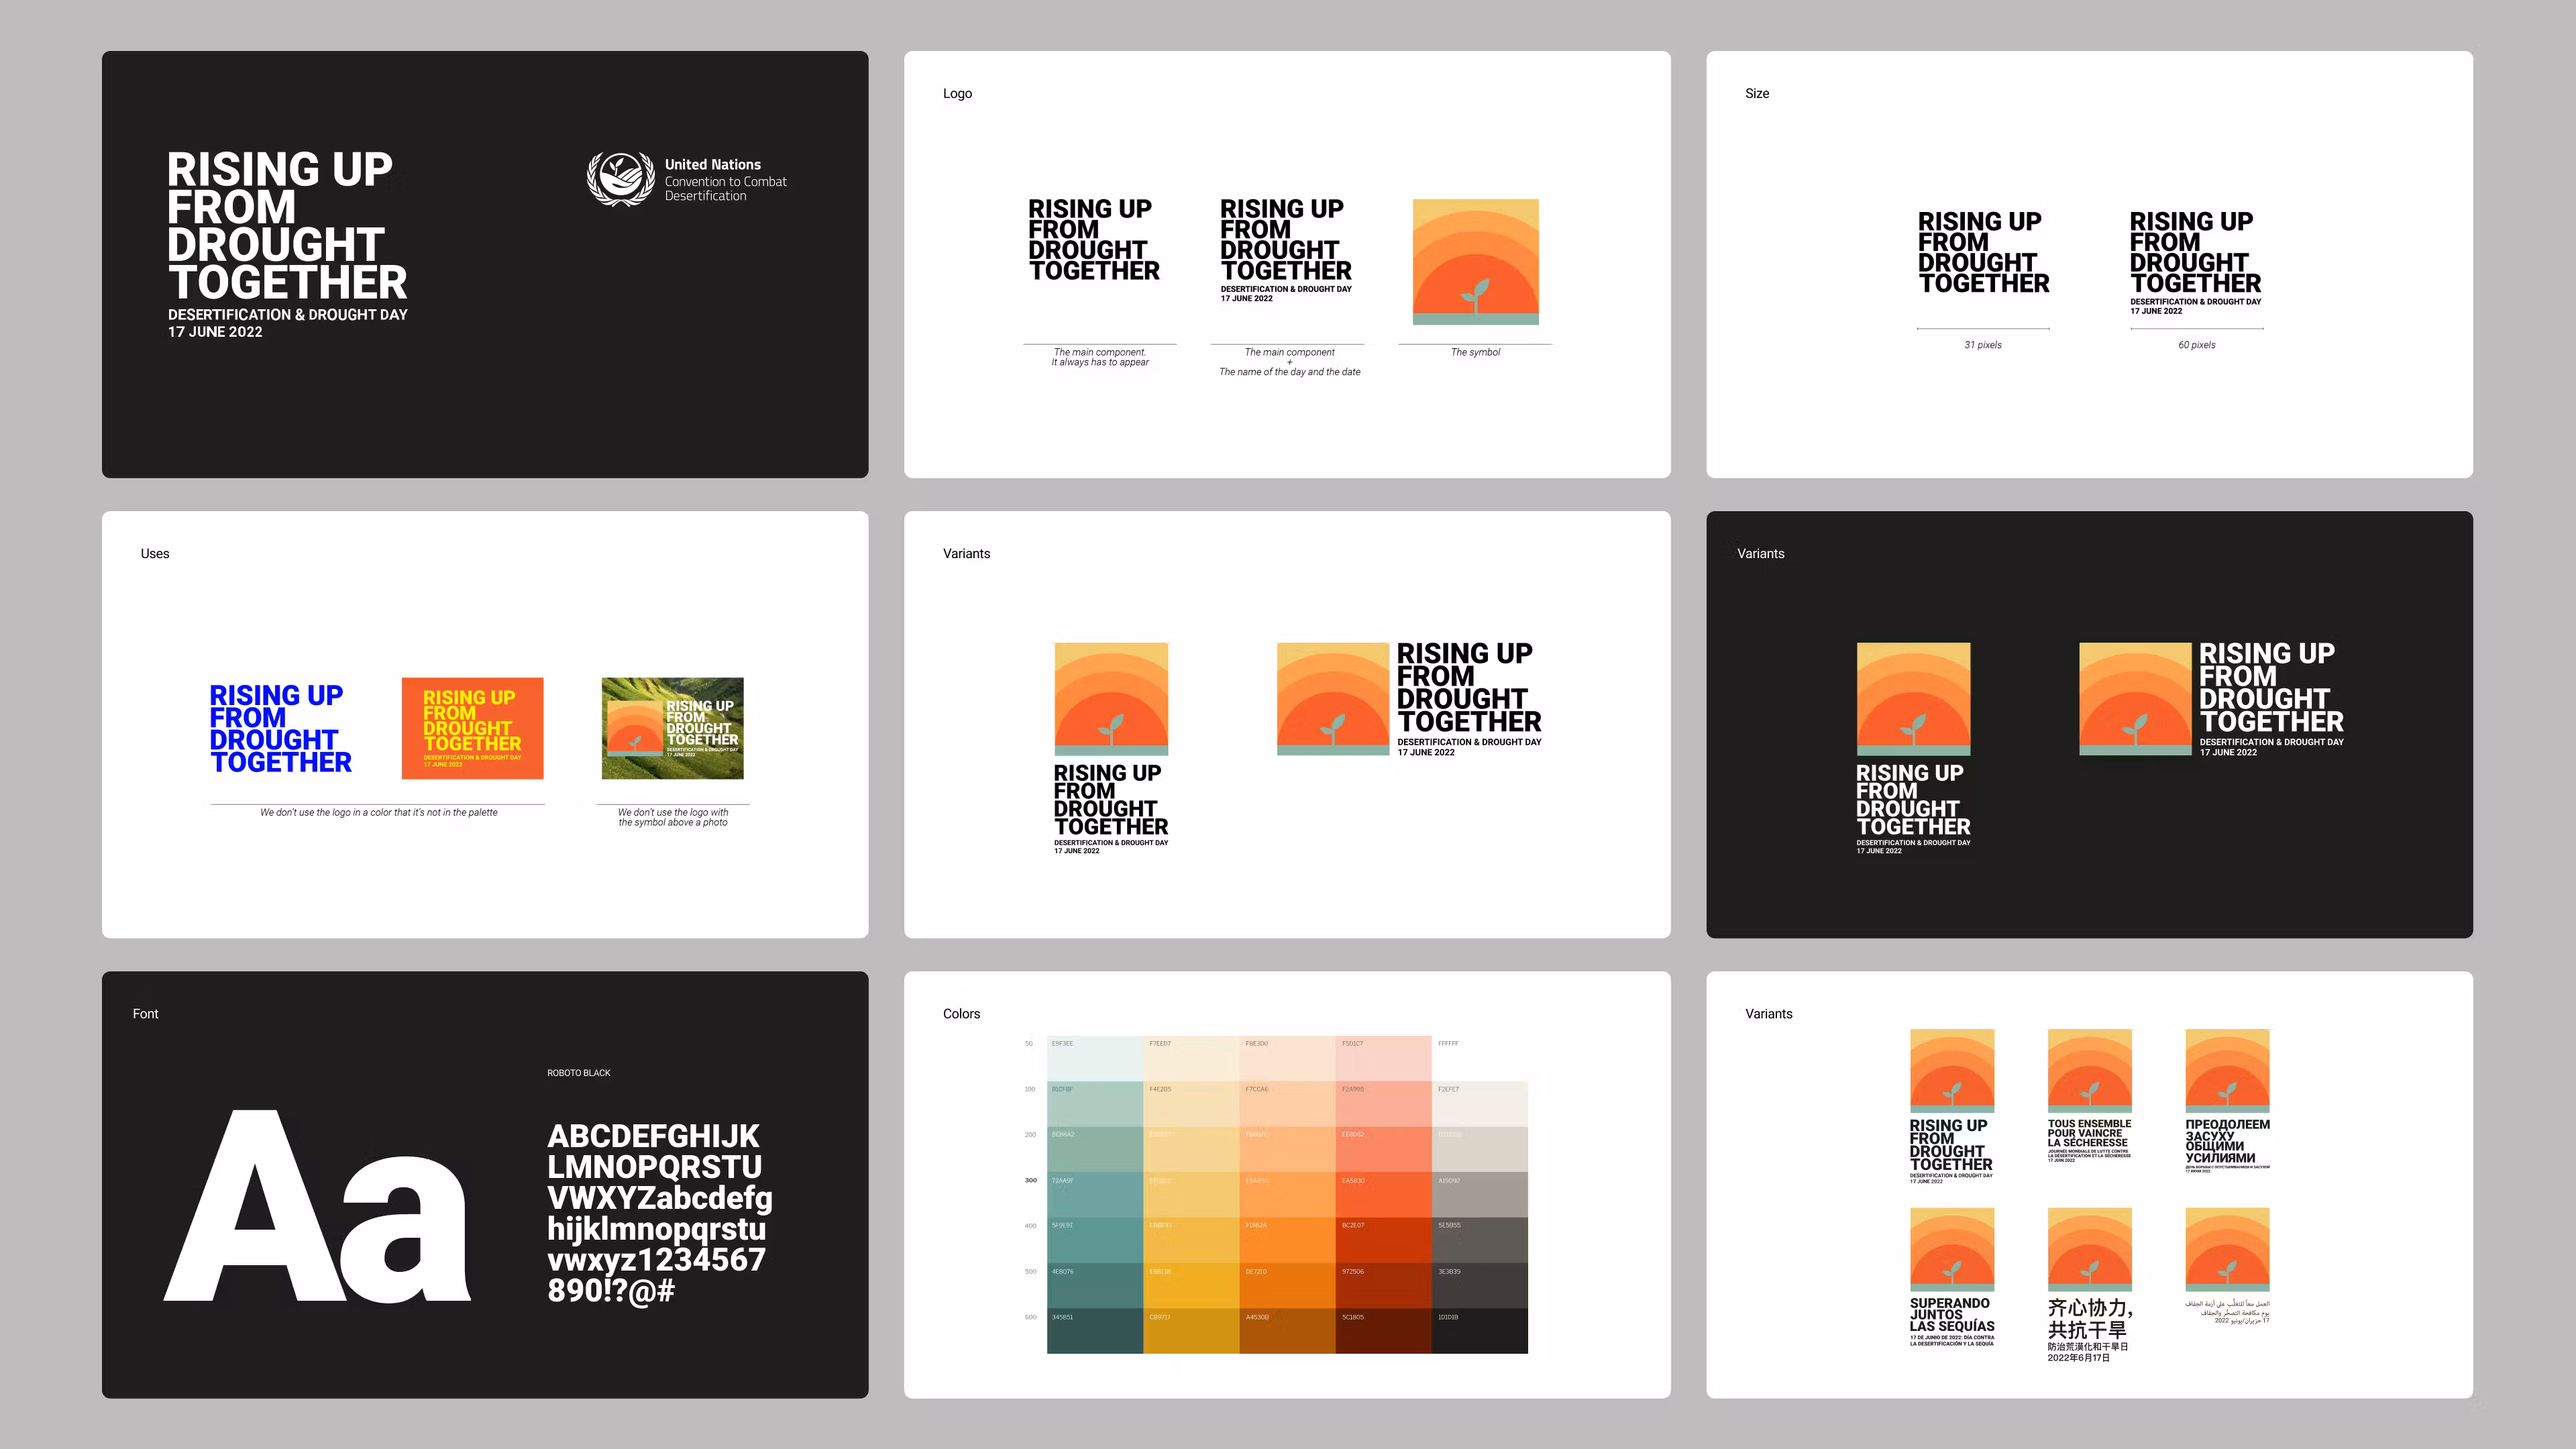The image size is (2576, 1449).
Task: Click the logo with date captioned 'The name of the day and the date'
Action: point(1286,250)
